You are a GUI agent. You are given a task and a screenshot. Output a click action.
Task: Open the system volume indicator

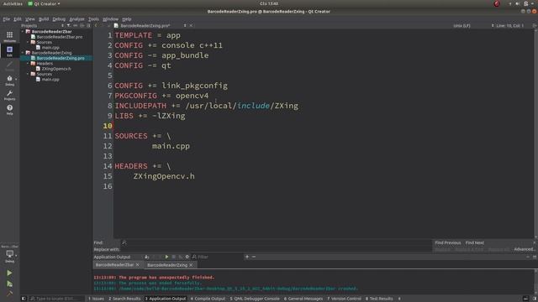click(x=518, y=3)
